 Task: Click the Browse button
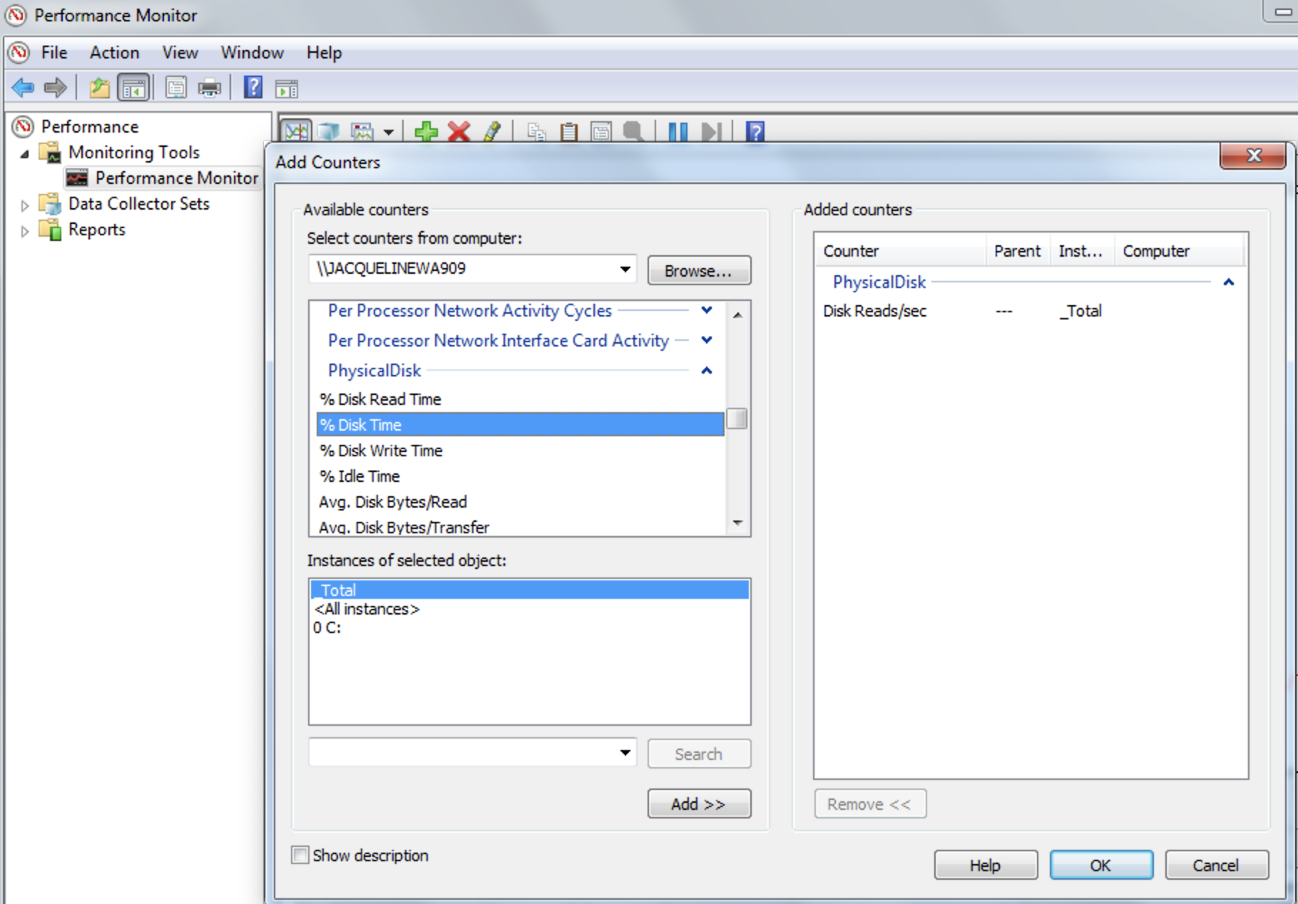pos(698,269)
